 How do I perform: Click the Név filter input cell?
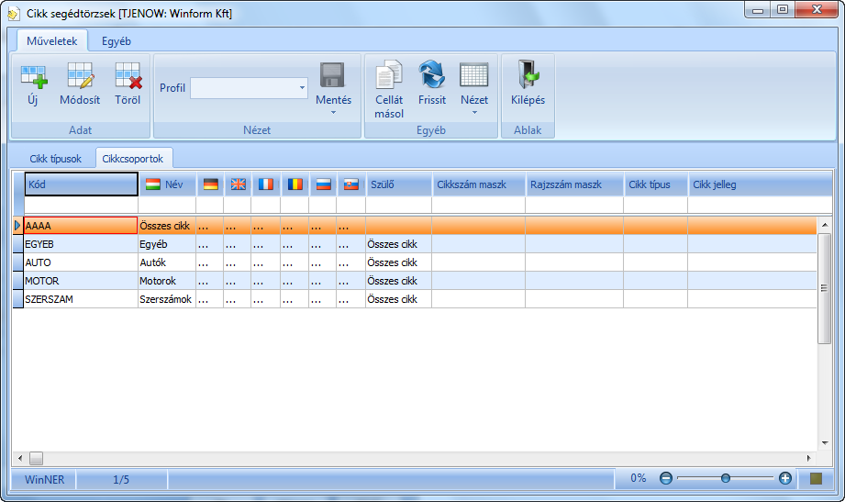pyautogui.click(x=167, y=206)
